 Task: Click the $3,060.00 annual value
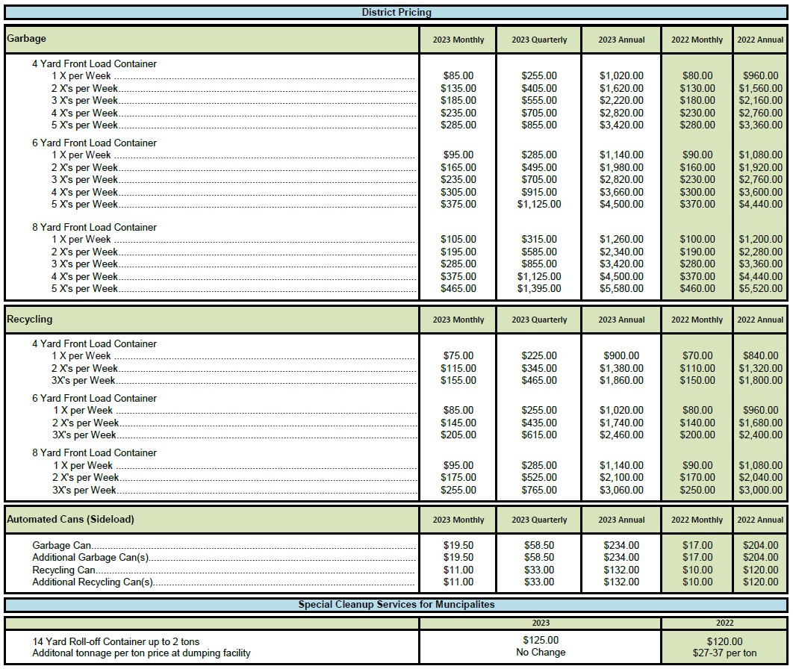pyautogui.click(x=621, y=490)
